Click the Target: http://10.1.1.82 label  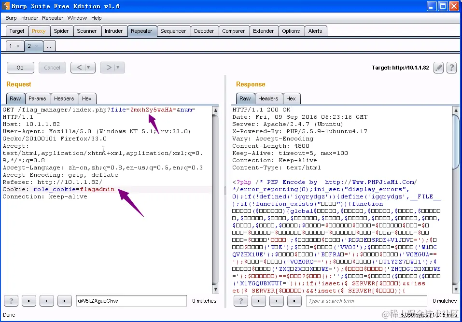tap(400, 68)
